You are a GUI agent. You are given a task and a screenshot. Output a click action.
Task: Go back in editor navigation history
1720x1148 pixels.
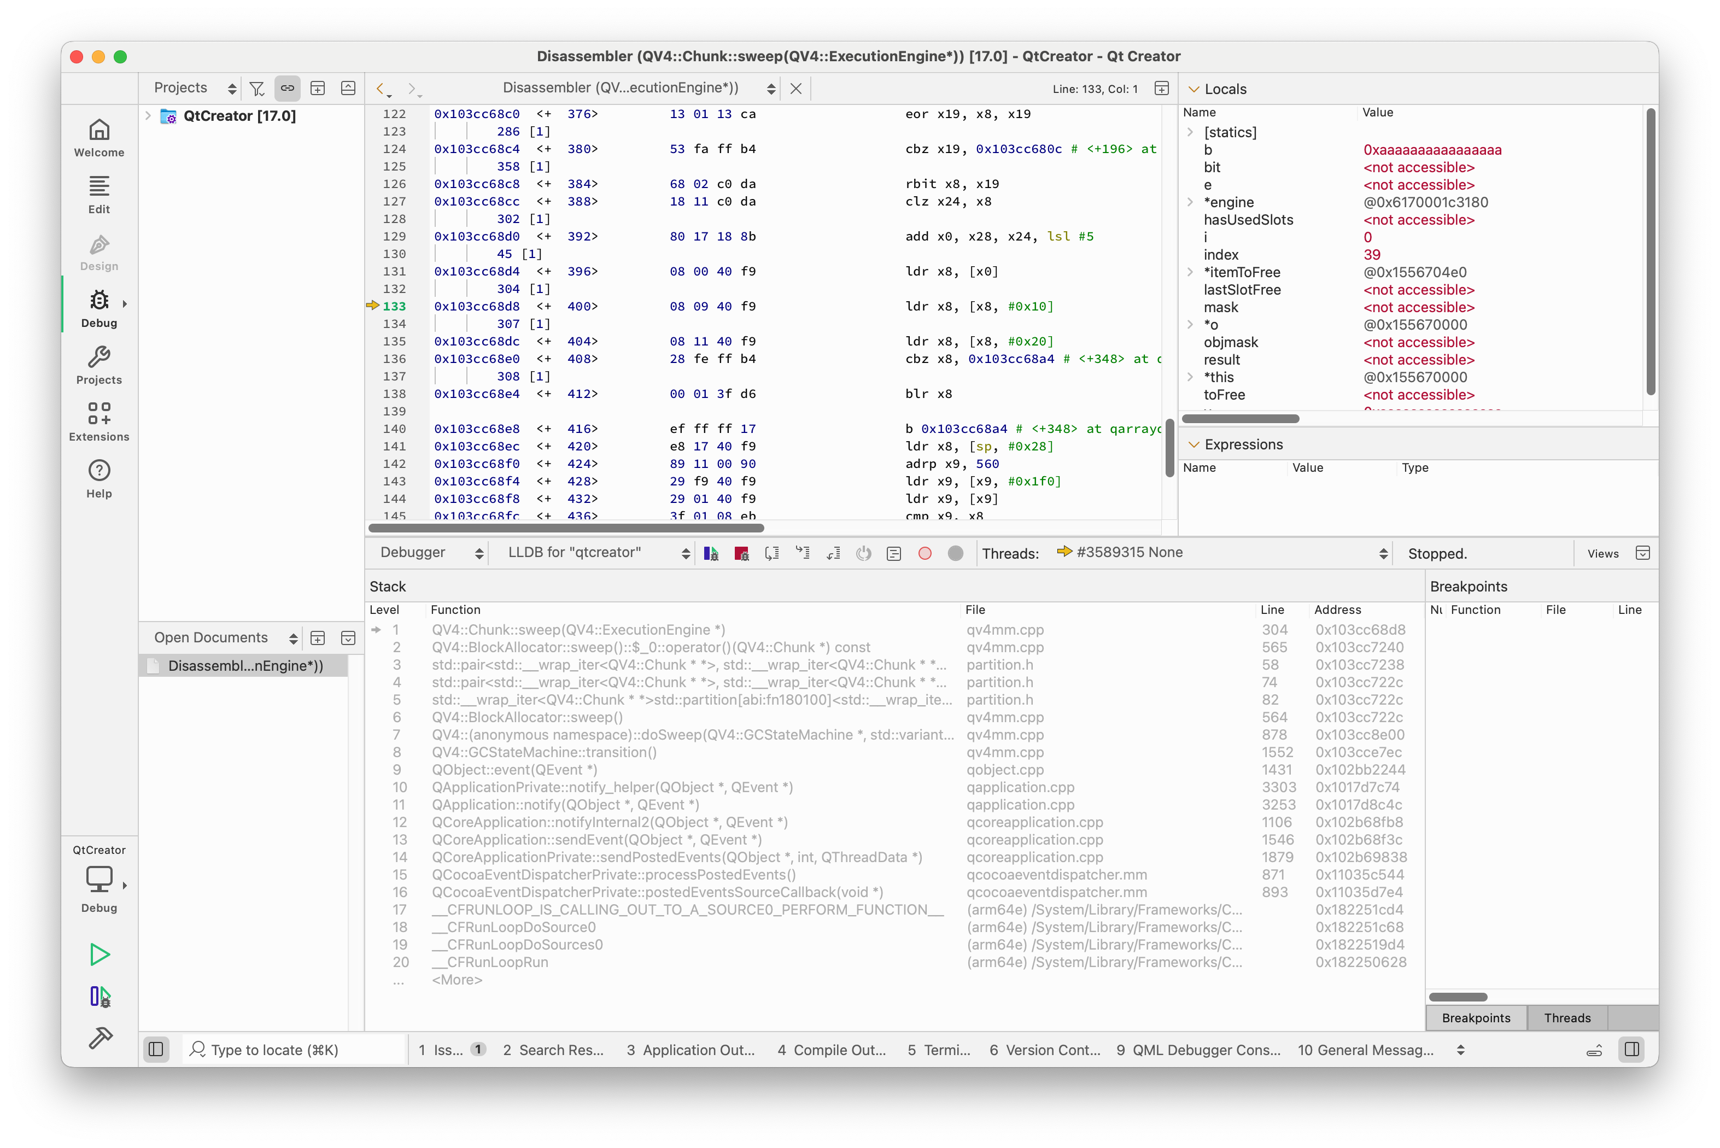(x=382, y=89)
